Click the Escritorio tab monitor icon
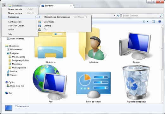The width and height of the screenshot is (165, 114). 43,6
